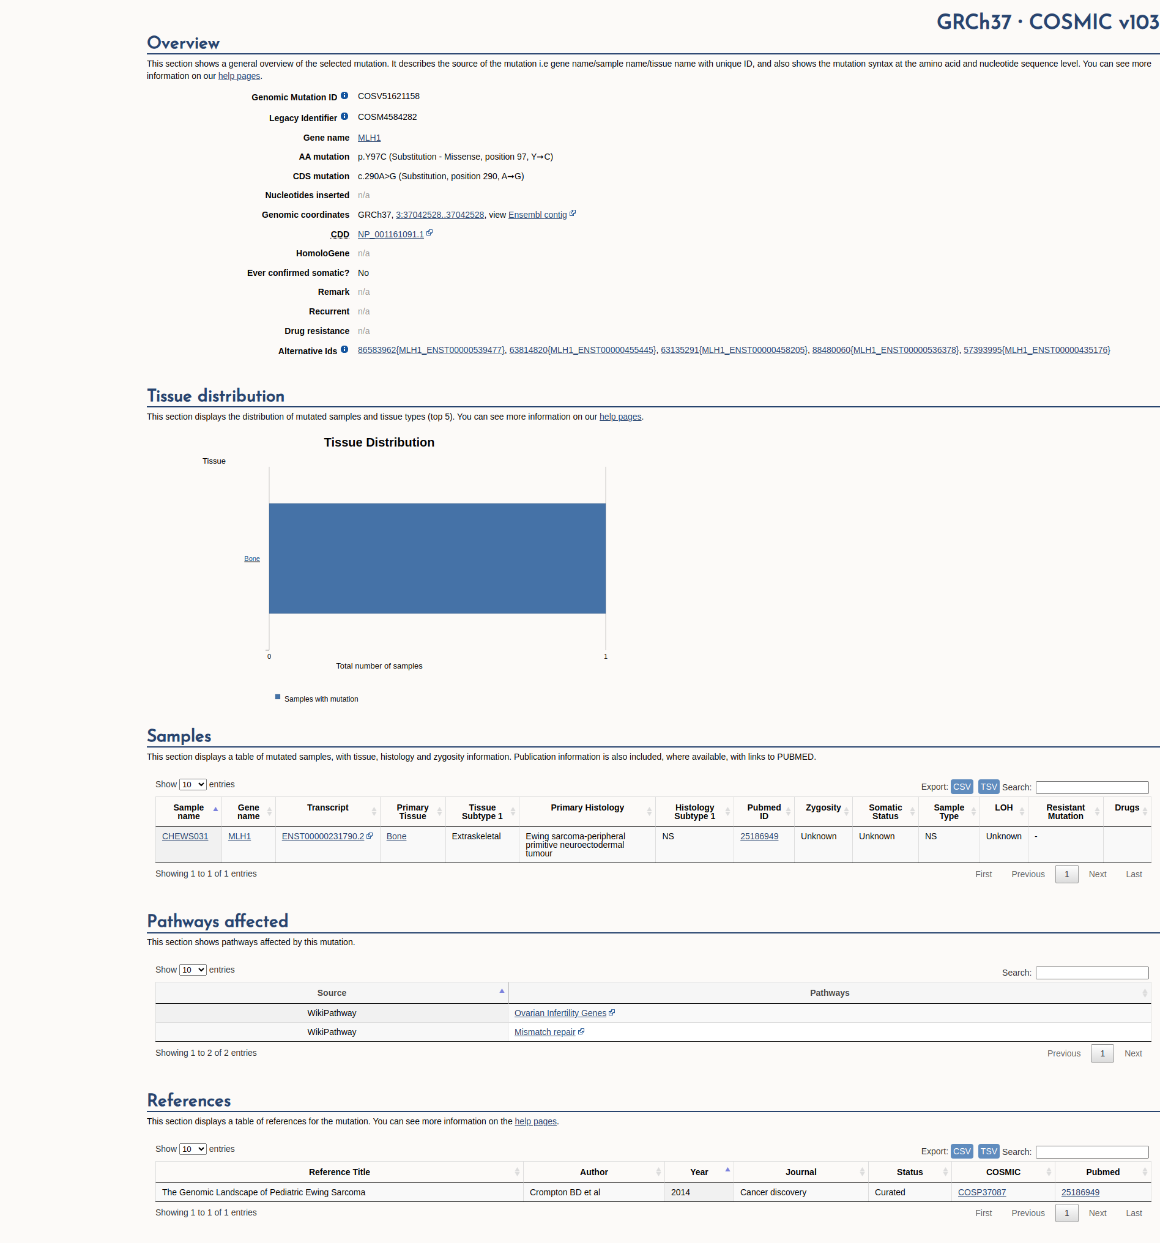Open help pages link in Overview description
Screen dimensions: 1160x1243
[x=239, y=76]
